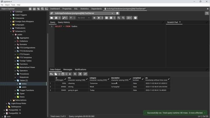
Task: Select Materialized Views tree item
Action: tap(27, 68)
